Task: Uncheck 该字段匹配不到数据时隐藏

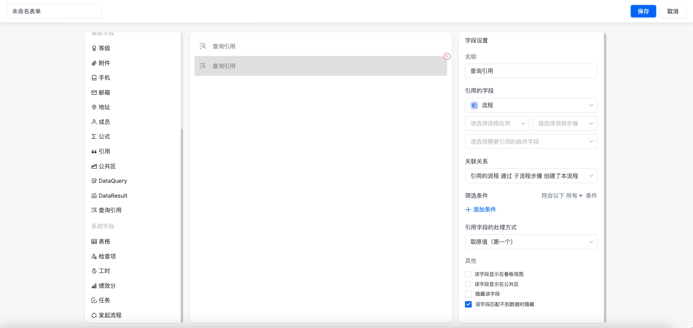Action: pyautogui.click(x=468, y=305)
